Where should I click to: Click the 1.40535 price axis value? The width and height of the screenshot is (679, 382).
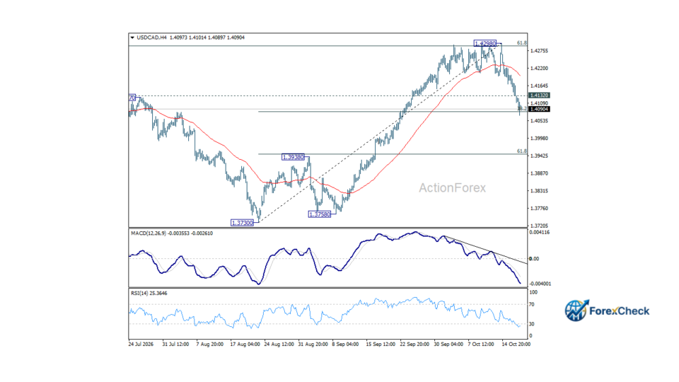click(x=539, y=121)
